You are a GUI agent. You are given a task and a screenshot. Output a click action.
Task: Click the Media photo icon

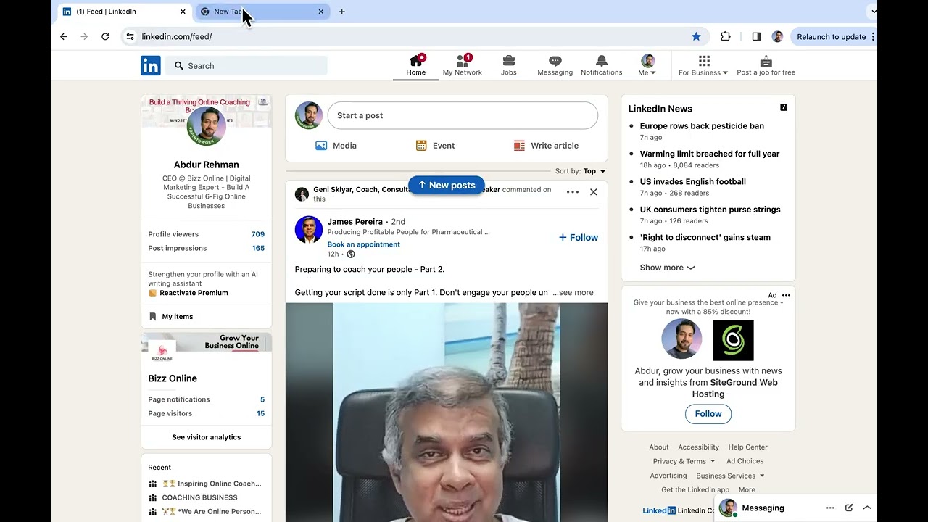click(x=321, y=146)
